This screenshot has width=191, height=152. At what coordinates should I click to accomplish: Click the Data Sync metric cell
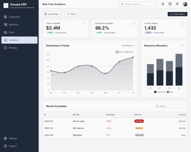click(x=78, y=135)
